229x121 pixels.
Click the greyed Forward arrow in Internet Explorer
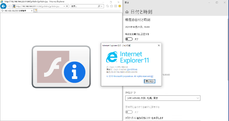9,6
